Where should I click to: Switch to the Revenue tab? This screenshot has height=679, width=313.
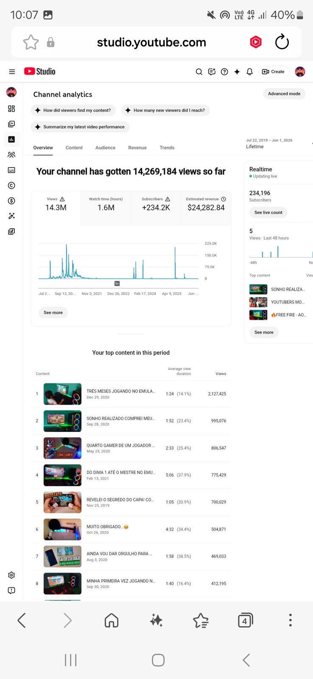click(x=137, y=148)
